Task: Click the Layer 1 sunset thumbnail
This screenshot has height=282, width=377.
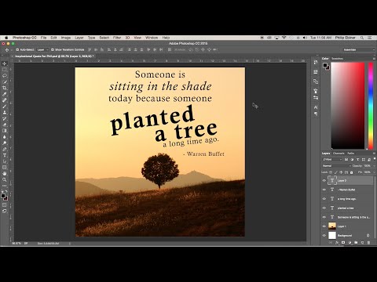Action: 332,226
